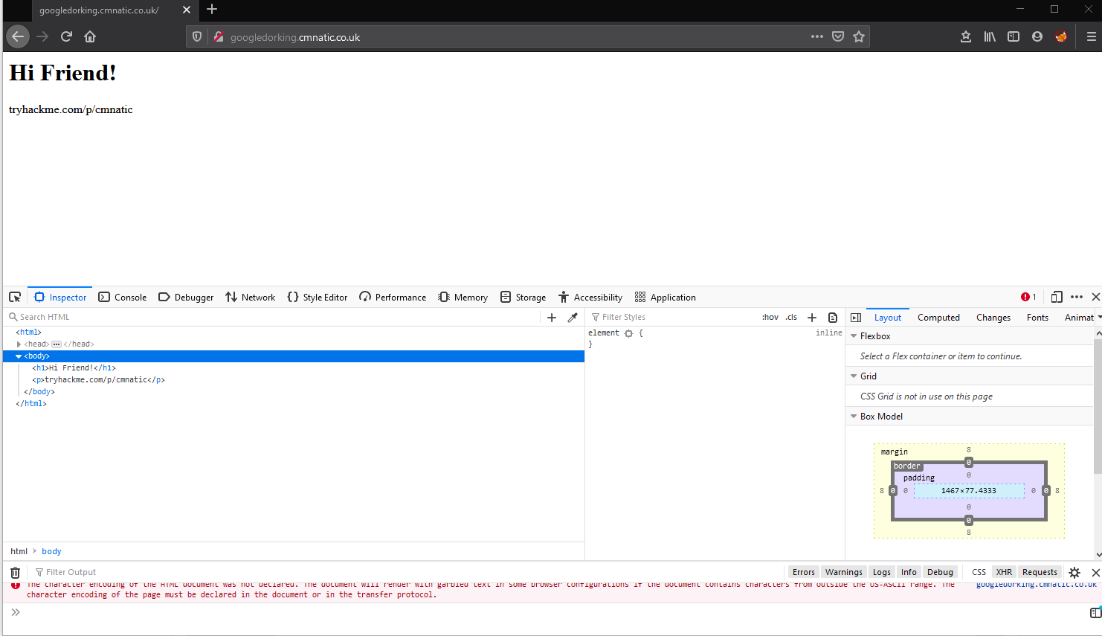Image resolution: width=1102 pixels, height=636 pixels.
Task: Open the Computed tab
Action: pos(938,318)
